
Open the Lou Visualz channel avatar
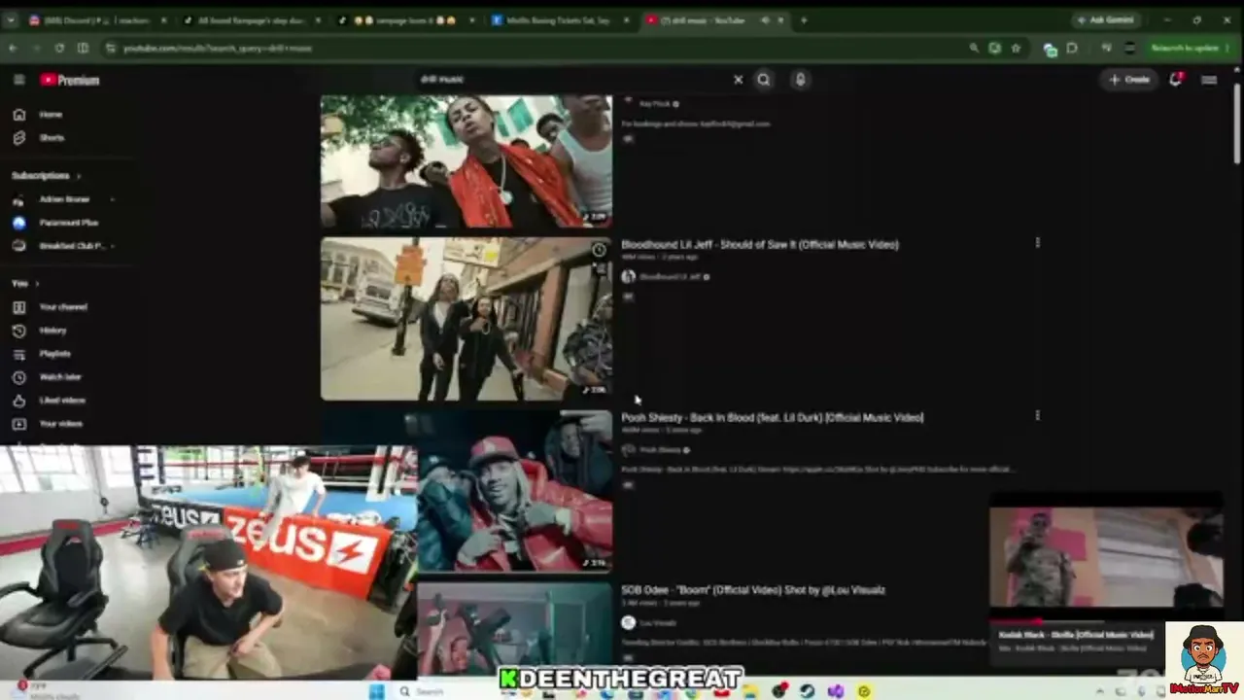[x=628, y=623]
